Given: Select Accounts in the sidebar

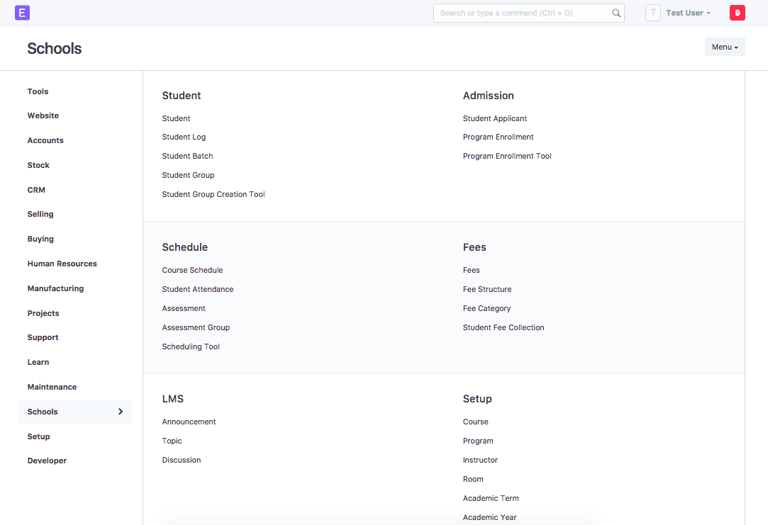Looking at the screenshot, I should [x=45, y=140].
